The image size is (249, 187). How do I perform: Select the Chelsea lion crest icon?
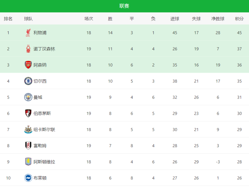[28, 81]
